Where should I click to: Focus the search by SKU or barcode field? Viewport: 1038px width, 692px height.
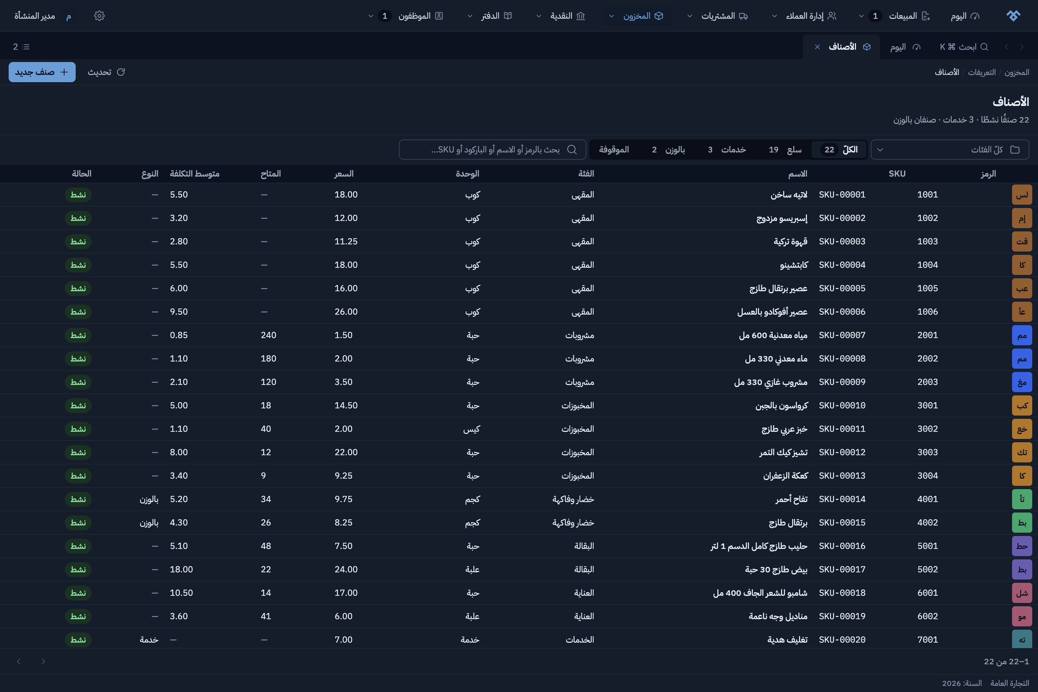493,150
